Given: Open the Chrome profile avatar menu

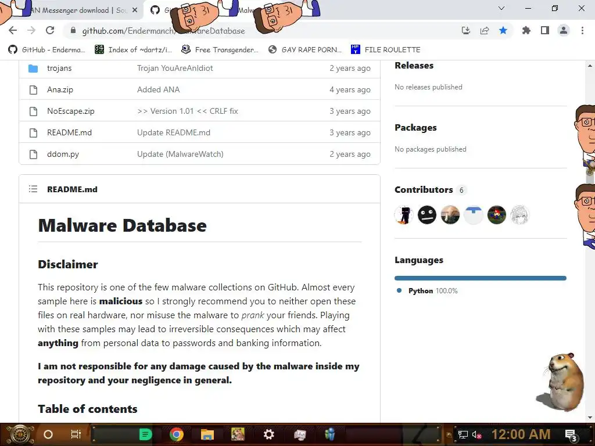Looking at the screenshot, I should point(564,30).
